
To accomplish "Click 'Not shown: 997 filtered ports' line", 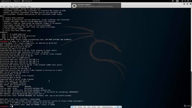I will pyautogui.click(x=13, y=85).
